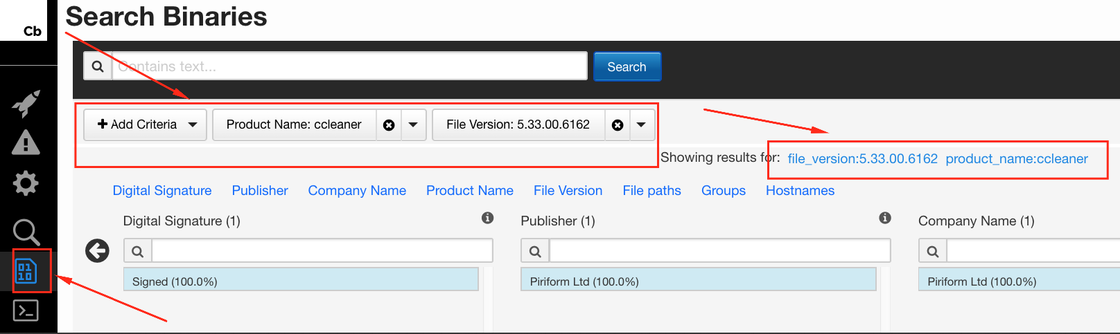Click the file_version:5.33.00.6162 query link

(x=862, y=159)
